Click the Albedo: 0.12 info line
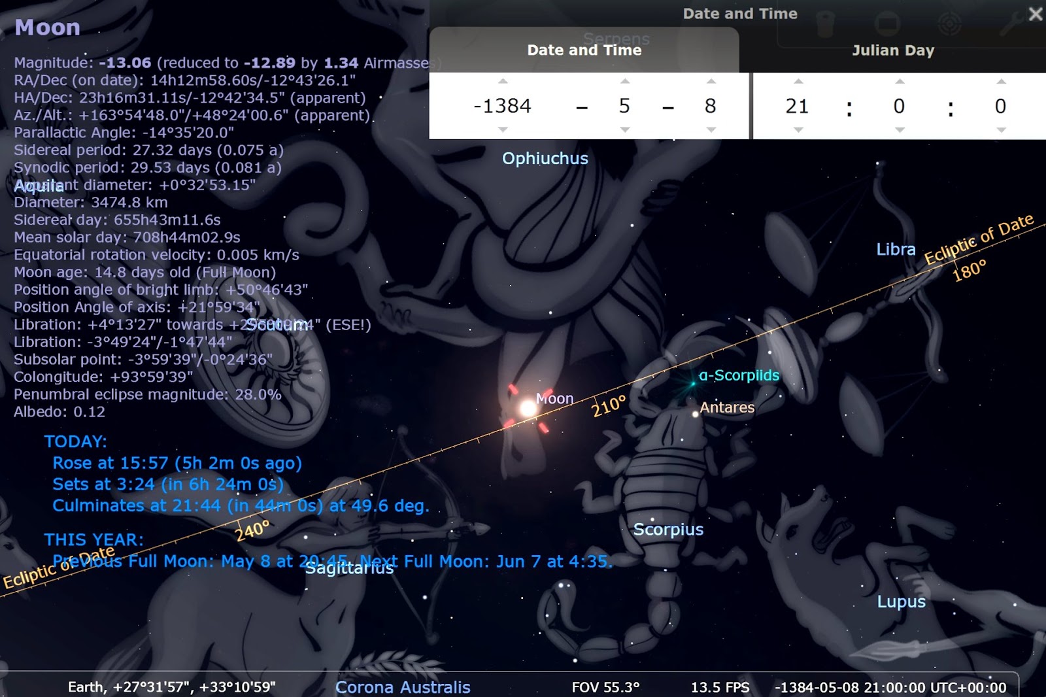Image resolution: width=1046 pixels, height=697 pixels. (59, 412)
